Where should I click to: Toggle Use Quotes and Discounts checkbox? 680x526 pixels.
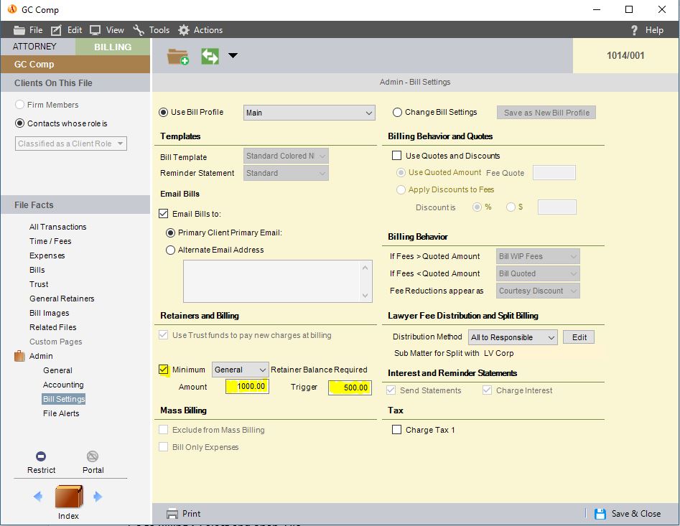pyautogui.click(x=396, y=156)
